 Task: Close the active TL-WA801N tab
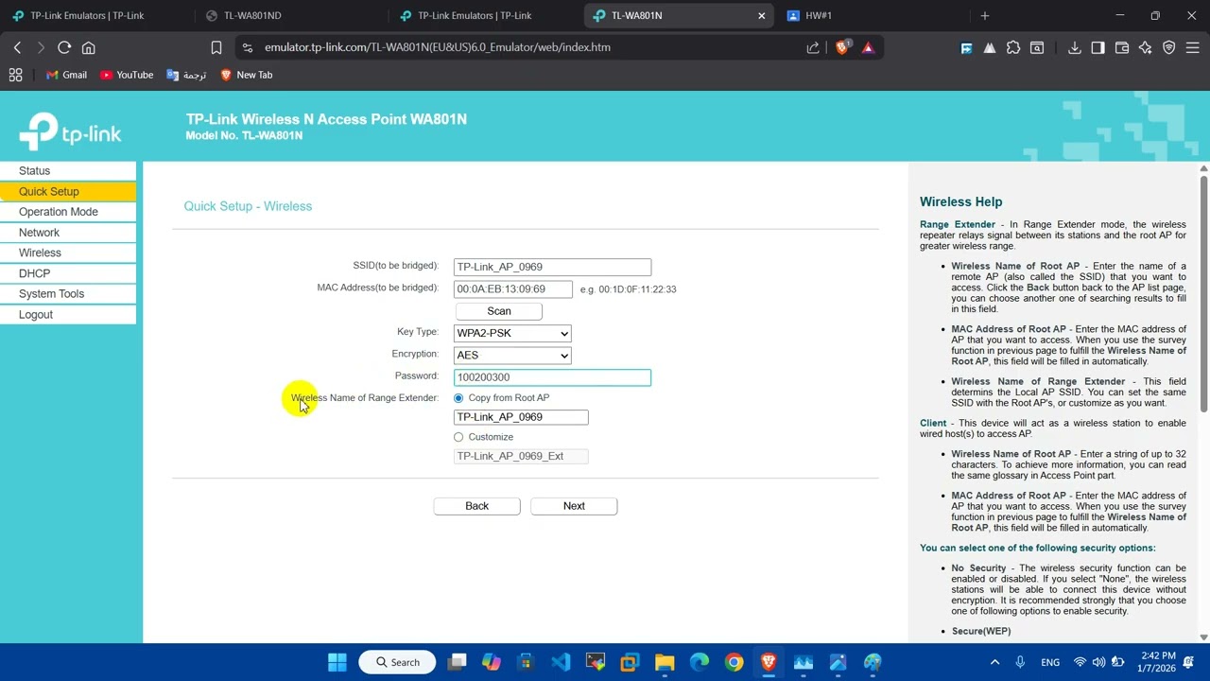pos(762,15)
